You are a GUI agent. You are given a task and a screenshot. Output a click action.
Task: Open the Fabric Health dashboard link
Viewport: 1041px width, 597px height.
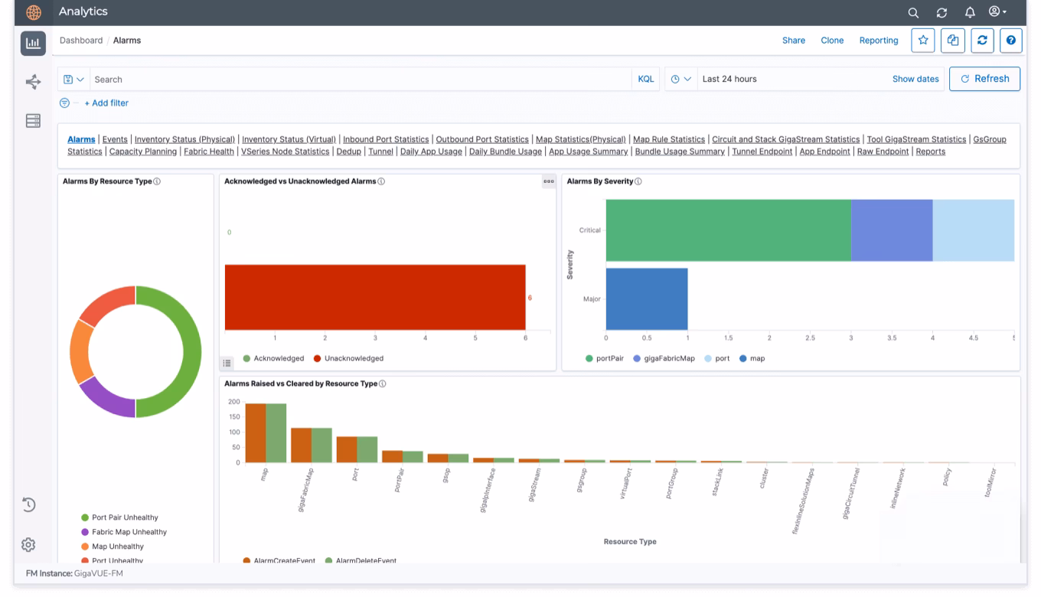coord(209,152)
